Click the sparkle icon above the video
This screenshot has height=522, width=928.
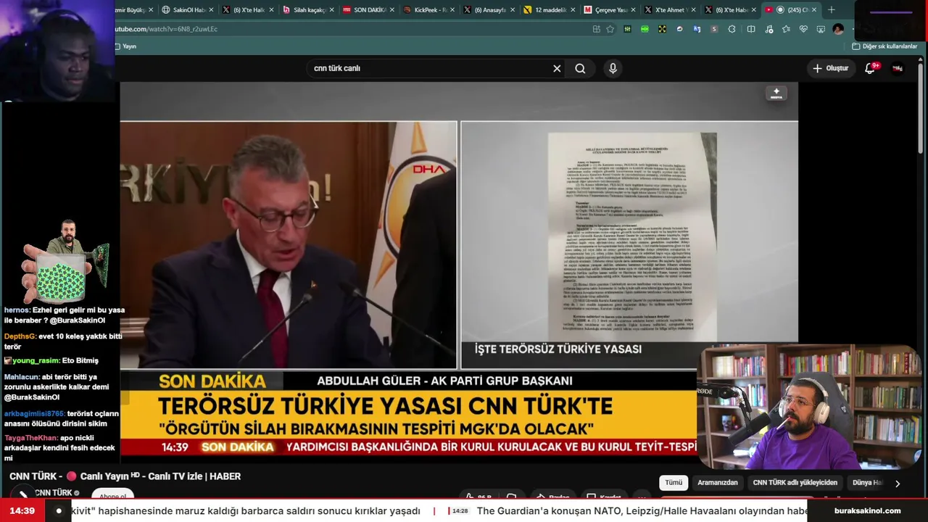776,94
